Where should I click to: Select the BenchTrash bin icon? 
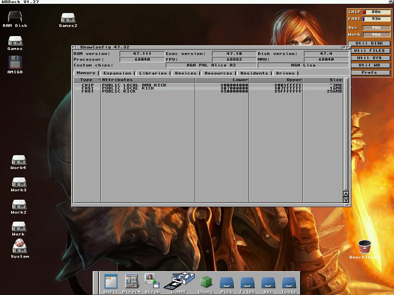pyautogui.click(x=365, y=249)
